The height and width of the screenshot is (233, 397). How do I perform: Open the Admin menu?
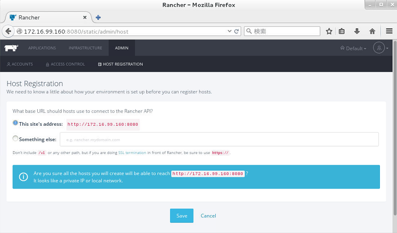coord(122,48)
